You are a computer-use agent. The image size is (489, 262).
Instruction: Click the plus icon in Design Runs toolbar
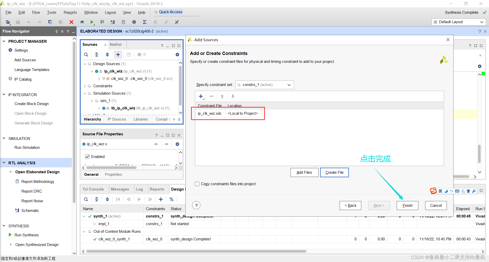tap(161, 199)
